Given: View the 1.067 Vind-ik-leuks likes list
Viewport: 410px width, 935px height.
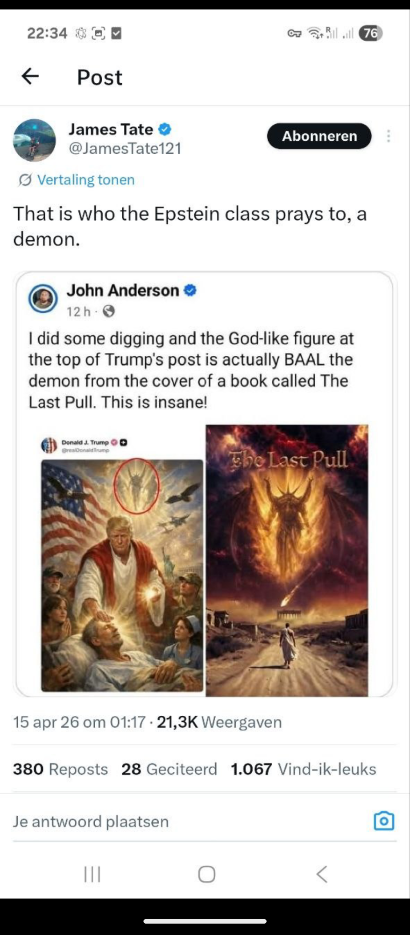Looking at the screenshot, I should coord(304,769).
